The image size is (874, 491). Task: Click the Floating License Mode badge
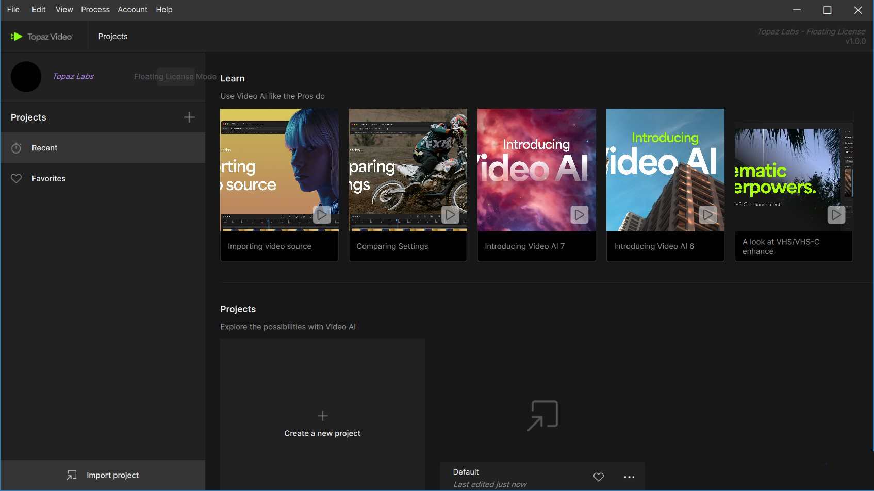coord(175,76)
